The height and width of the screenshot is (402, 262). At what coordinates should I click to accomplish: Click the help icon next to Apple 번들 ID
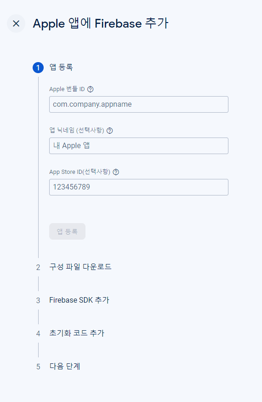pos(91,89)
